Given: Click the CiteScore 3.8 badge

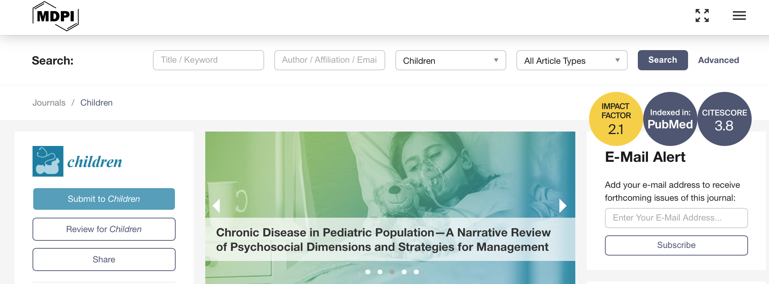Looking at the screenshot, I should 724,119.
